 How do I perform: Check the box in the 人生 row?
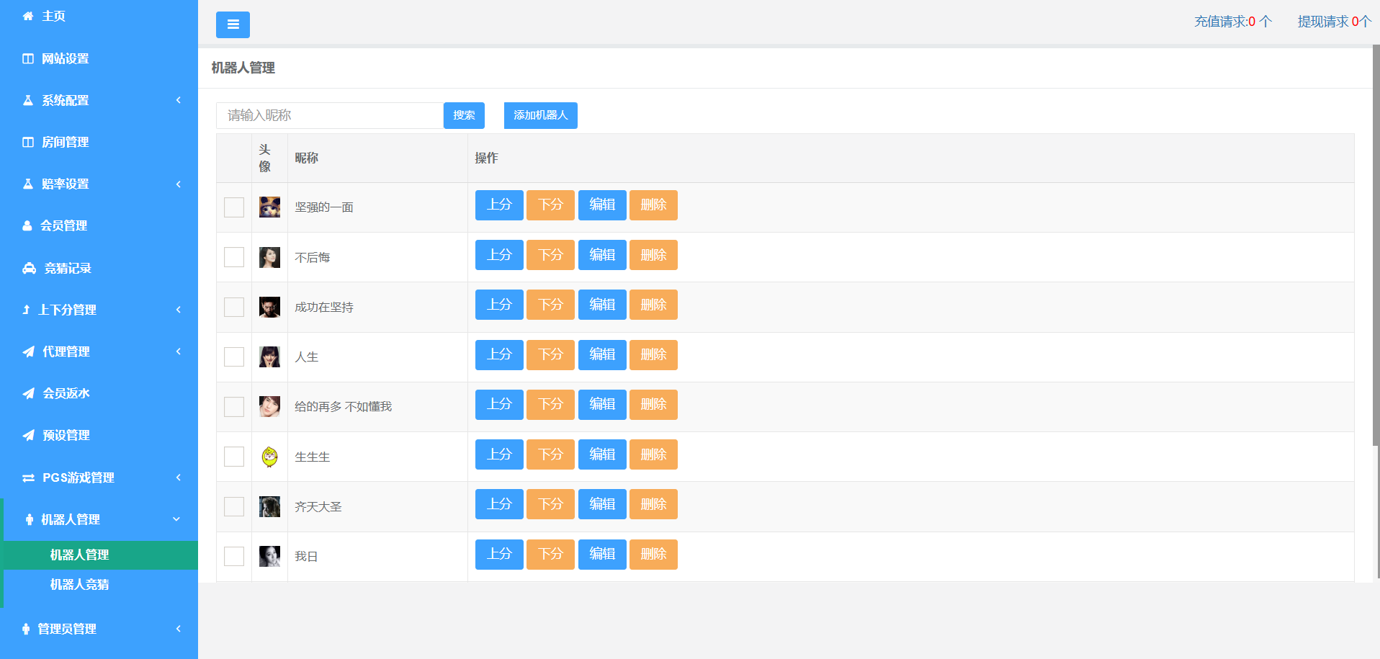234,357
